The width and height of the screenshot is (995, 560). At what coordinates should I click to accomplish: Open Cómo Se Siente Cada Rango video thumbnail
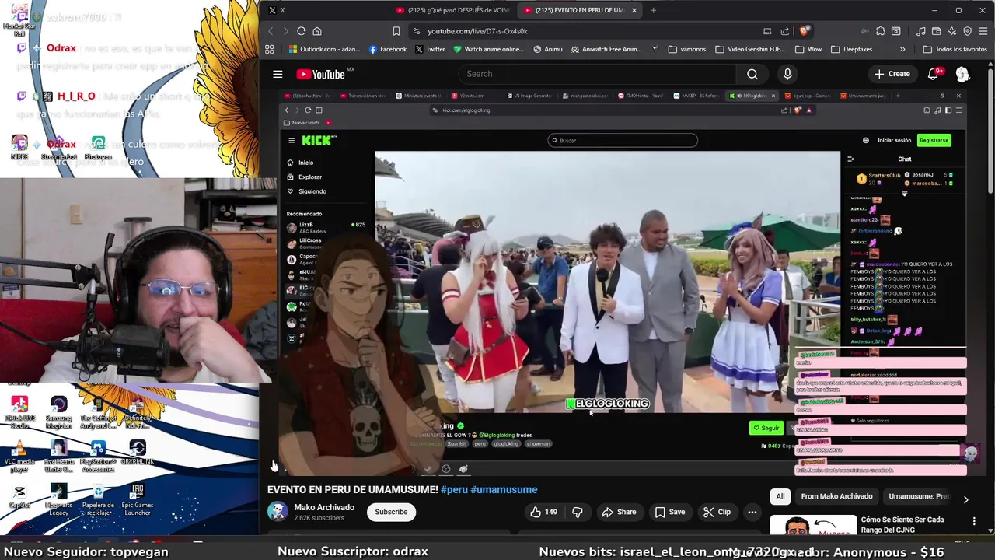814,526
